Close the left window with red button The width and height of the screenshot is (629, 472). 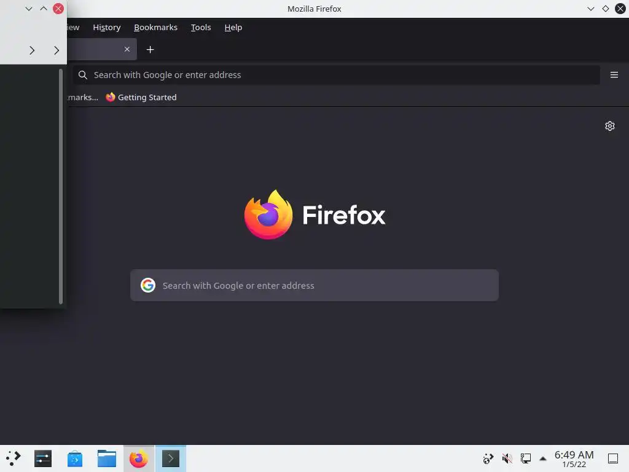(58, 9)
